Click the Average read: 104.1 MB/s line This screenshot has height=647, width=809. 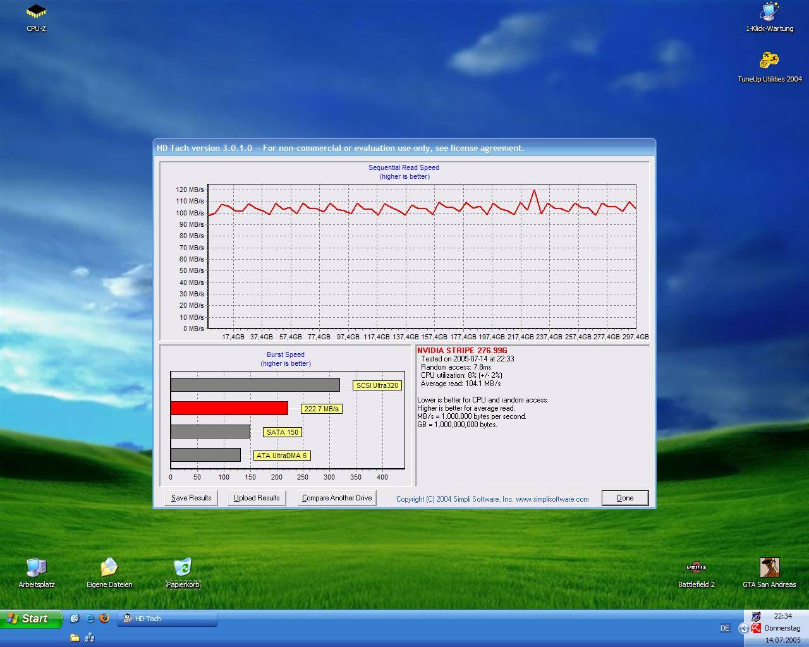coord(461,384)
